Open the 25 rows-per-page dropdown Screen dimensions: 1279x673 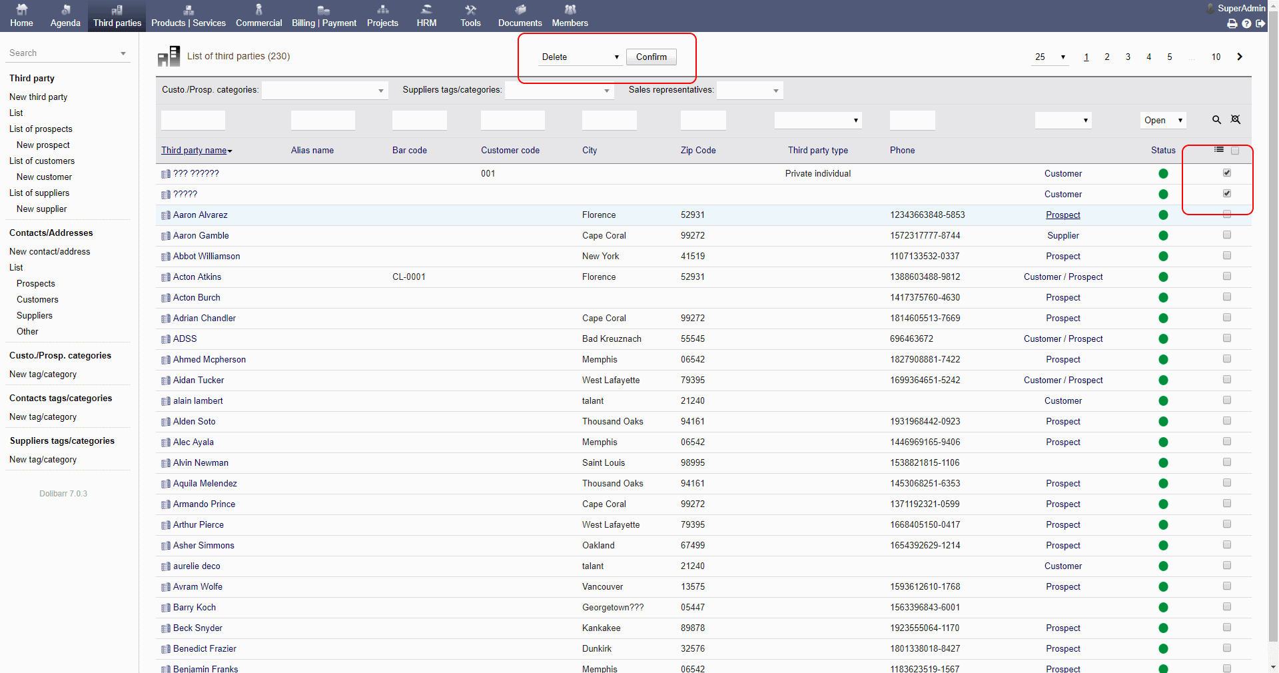1050,57
